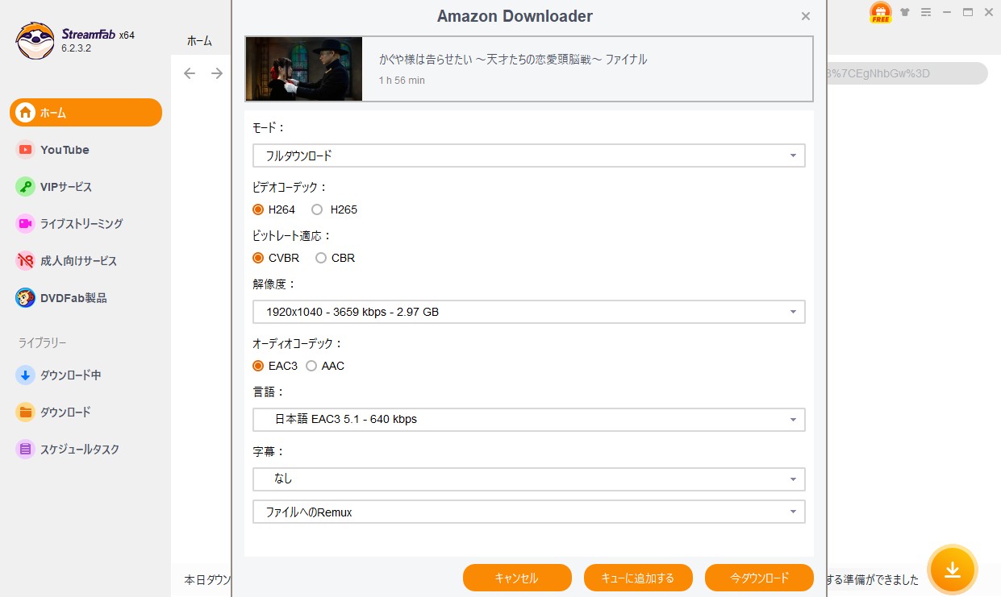Screen dimensions: 1001x597
Task: Click the downloading arrow icon in library
Action: pos(26,375)
